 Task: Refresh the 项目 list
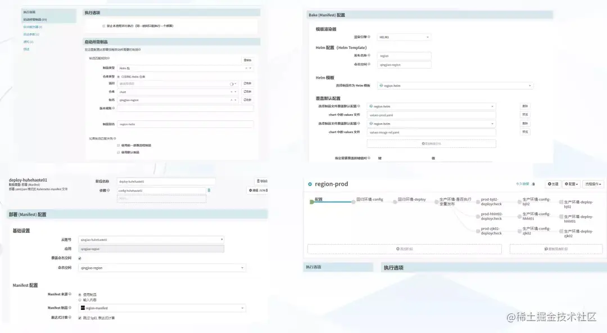coord(247,84)
